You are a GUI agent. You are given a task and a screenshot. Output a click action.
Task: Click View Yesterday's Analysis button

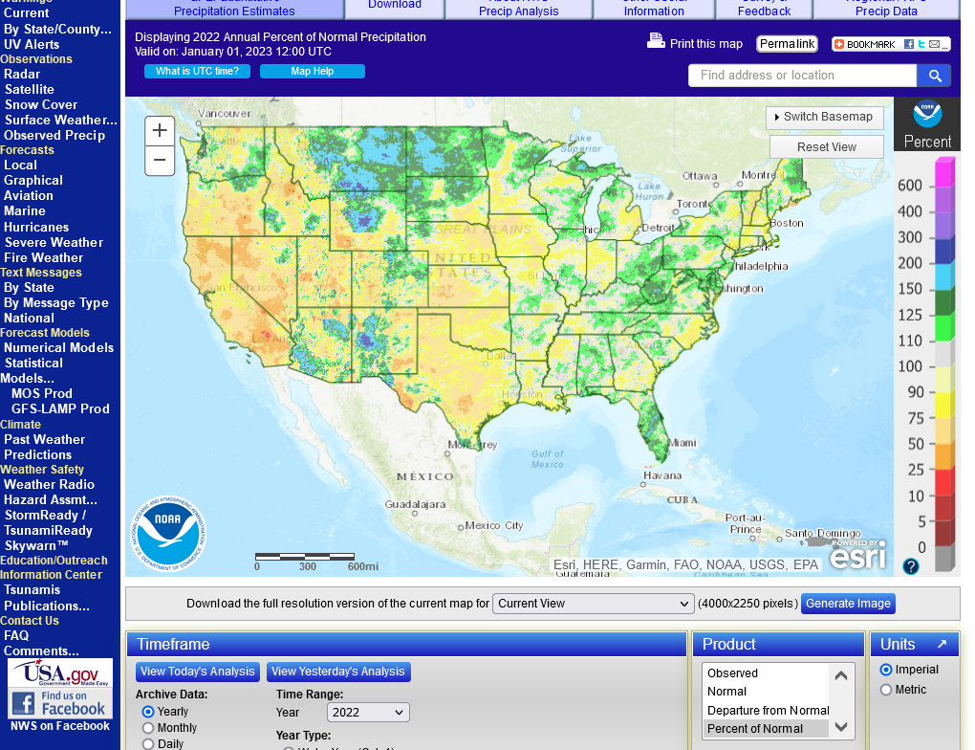coord(338,672)
